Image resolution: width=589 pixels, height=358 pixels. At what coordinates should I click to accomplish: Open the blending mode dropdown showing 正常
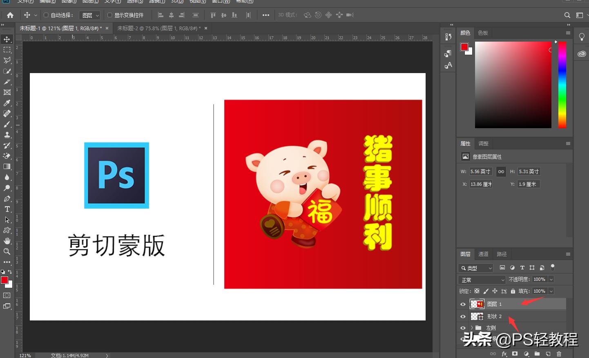pos(481,279)
